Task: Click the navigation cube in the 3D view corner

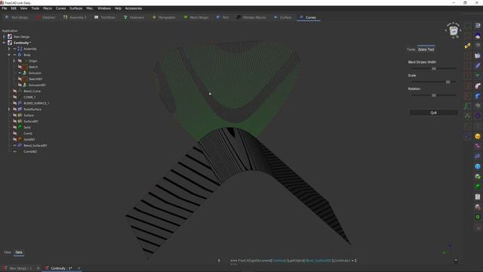Action: click(x=454, y=30)
